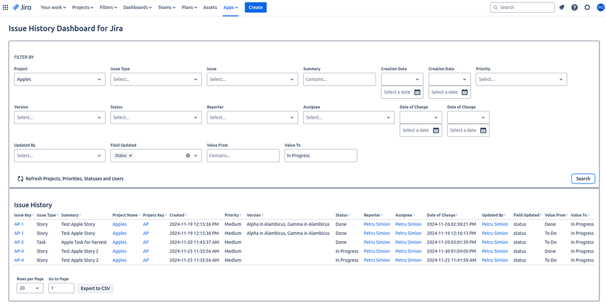Go to Assets in navigation
Image resolution: width=606 pixels, height=307 pixels.
click(x=210, y=7)
